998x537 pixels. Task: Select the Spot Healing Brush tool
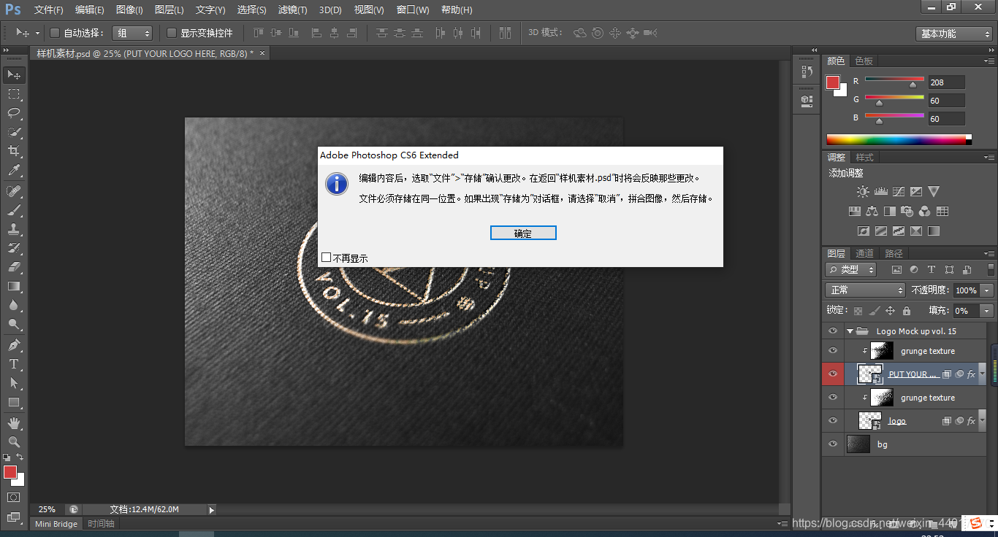click(14, 191)
